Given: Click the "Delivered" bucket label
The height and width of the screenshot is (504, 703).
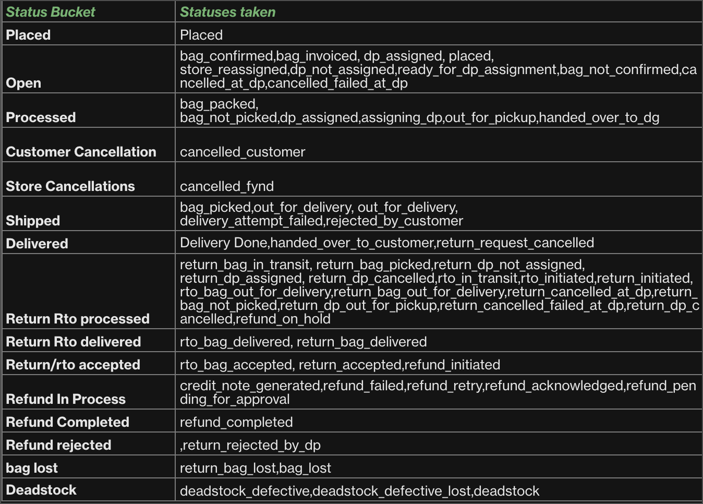Looking at the screenshot, I should click(x=37, y=244).
